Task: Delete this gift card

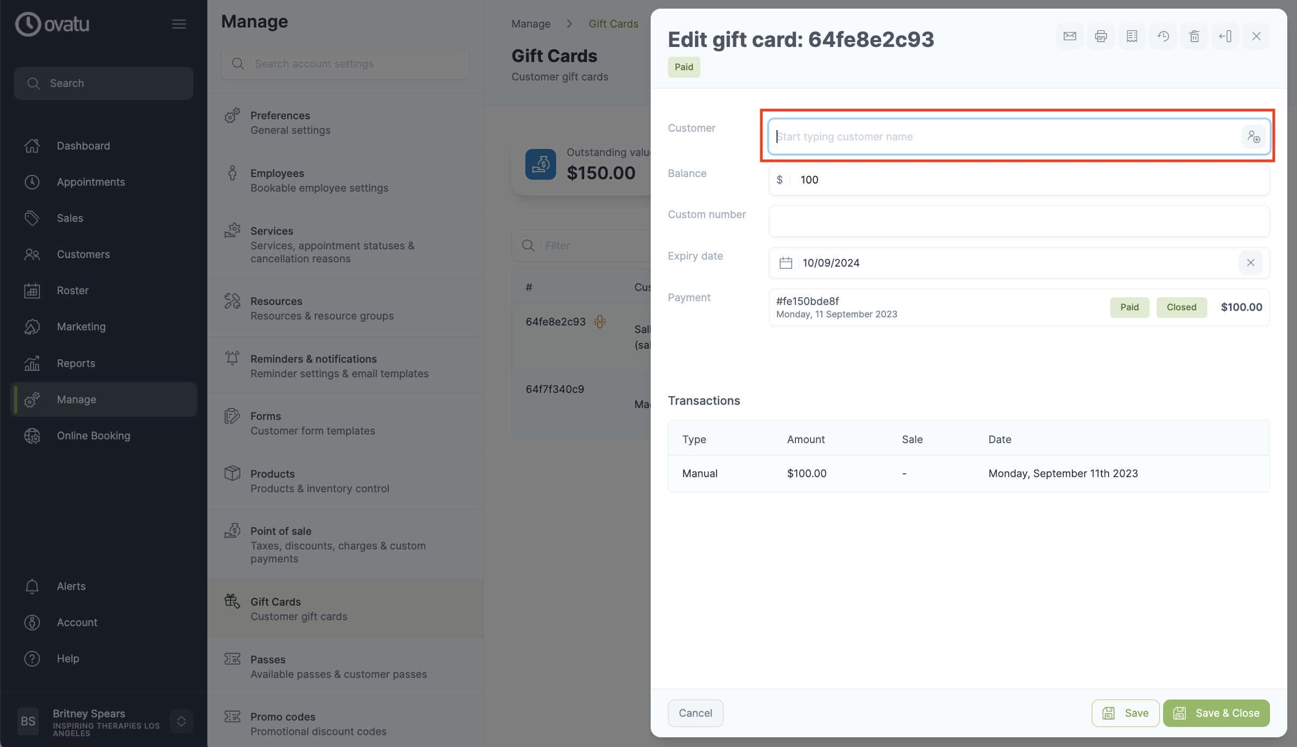Action: tap(1194, 36)
